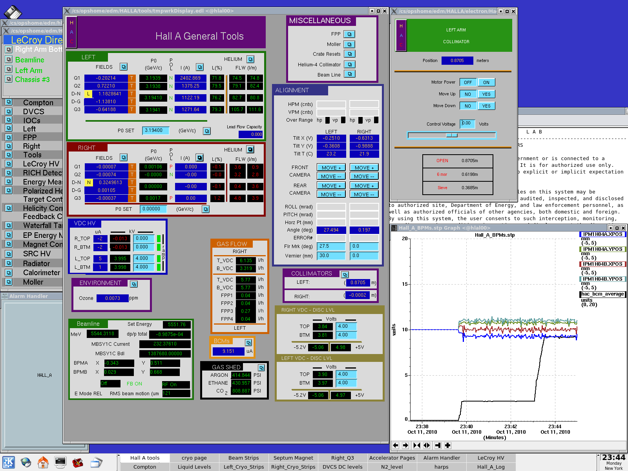Click the right FRONT CAMERA MOVE -- button
628x471 pixels.
pos(364,176)
